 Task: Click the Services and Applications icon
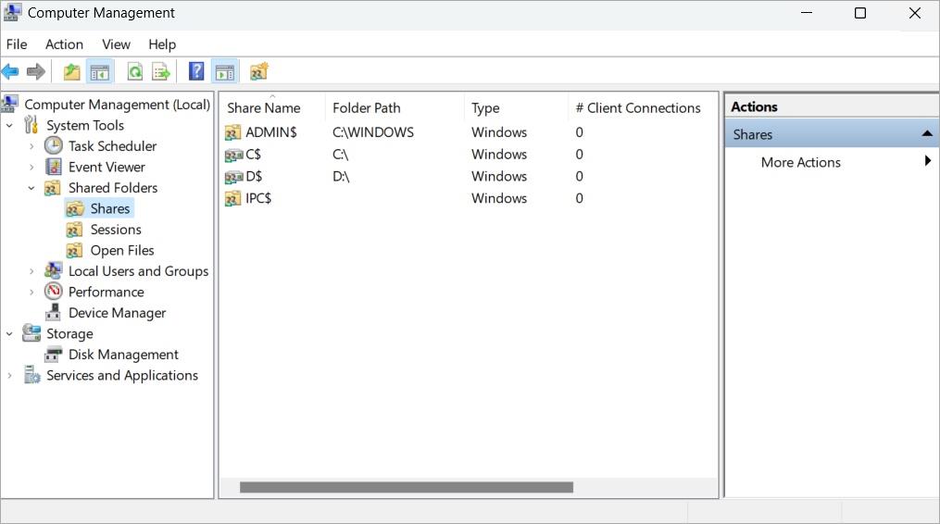31,375
